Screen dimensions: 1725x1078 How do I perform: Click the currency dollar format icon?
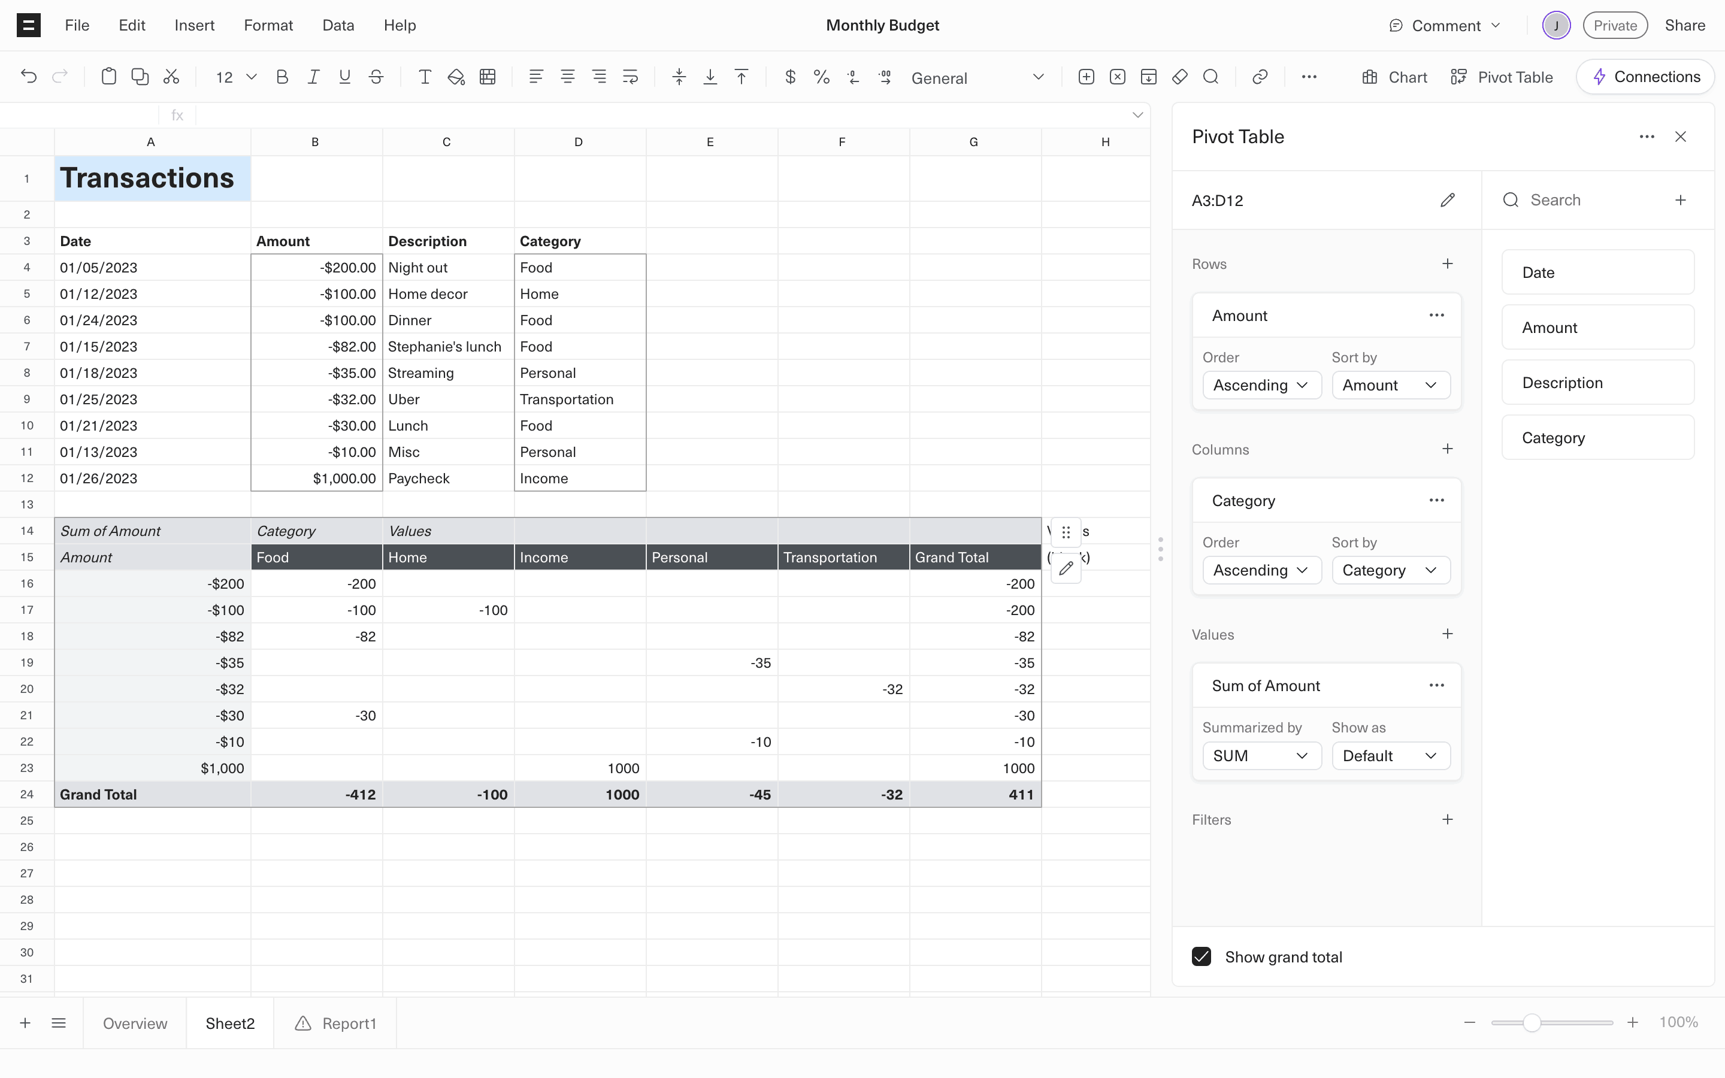pos(790,77)
